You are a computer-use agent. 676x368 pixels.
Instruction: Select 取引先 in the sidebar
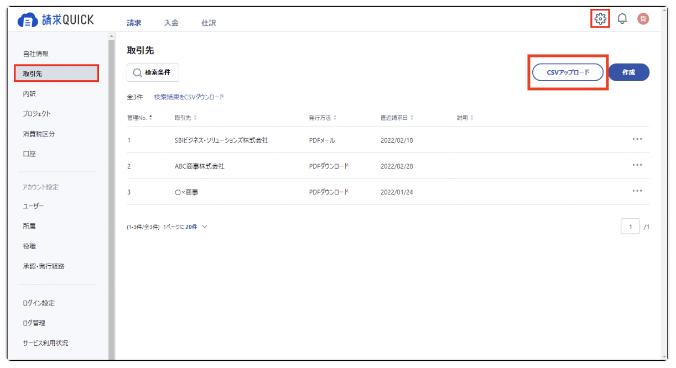click(56, 73)
